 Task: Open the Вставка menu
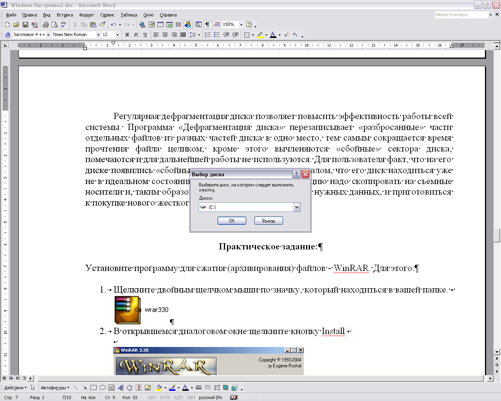(x=65, y=15)
